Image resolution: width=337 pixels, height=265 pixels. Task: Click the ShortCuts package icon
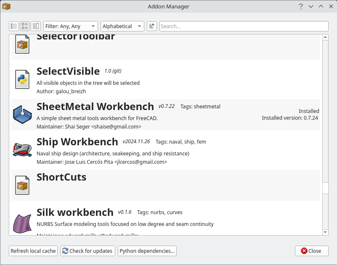(22, 185)
